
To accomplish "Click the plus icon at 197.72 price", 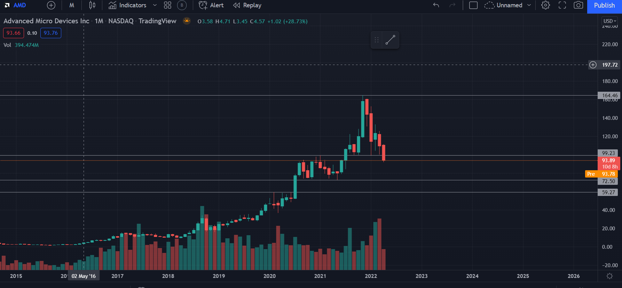I will point(593,65).
